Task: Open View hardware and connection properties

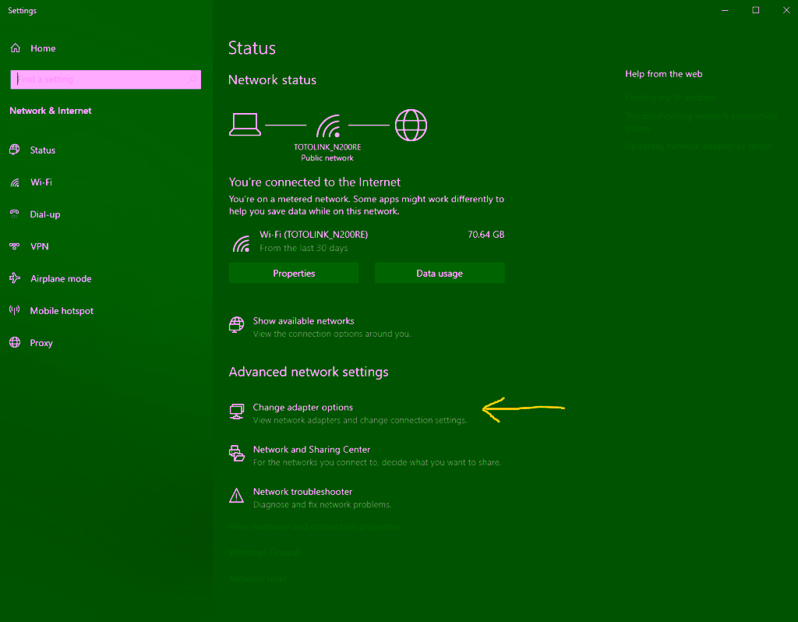Action: click(315, 527)
